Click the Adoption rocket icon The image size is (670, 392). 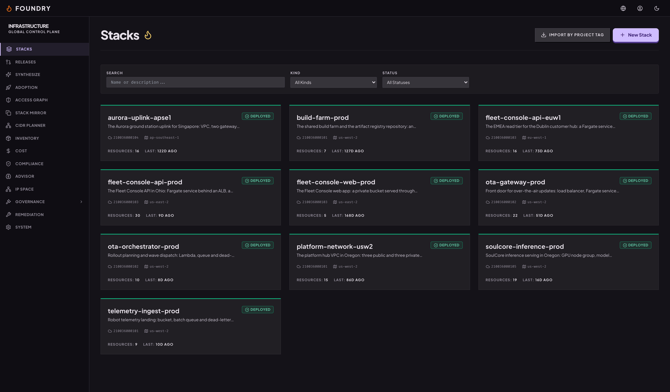tap(8, 87)
